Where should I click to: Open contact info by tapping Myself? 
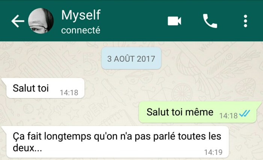click(81, 15)
